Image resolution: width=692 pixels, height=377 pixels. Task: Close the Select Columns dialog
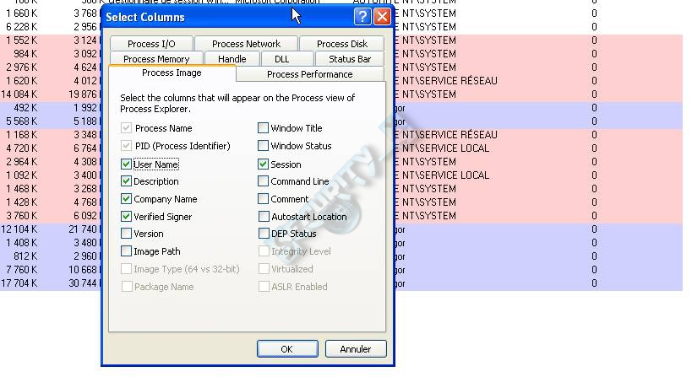coord(382,17)
